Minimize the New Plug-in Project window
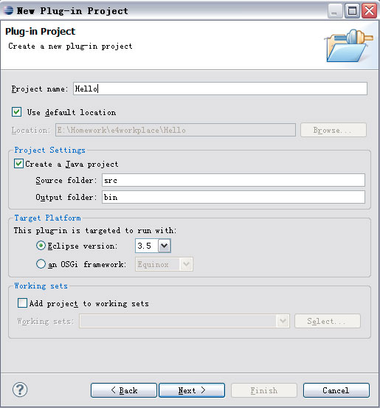The image size is (380, 408). (334, 11)
